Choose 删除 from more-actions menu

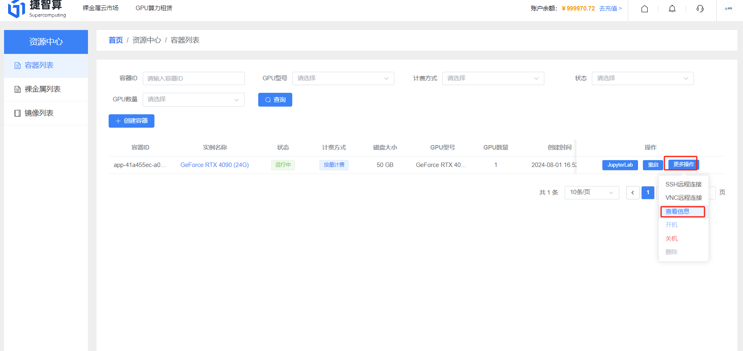click(683, 252)
